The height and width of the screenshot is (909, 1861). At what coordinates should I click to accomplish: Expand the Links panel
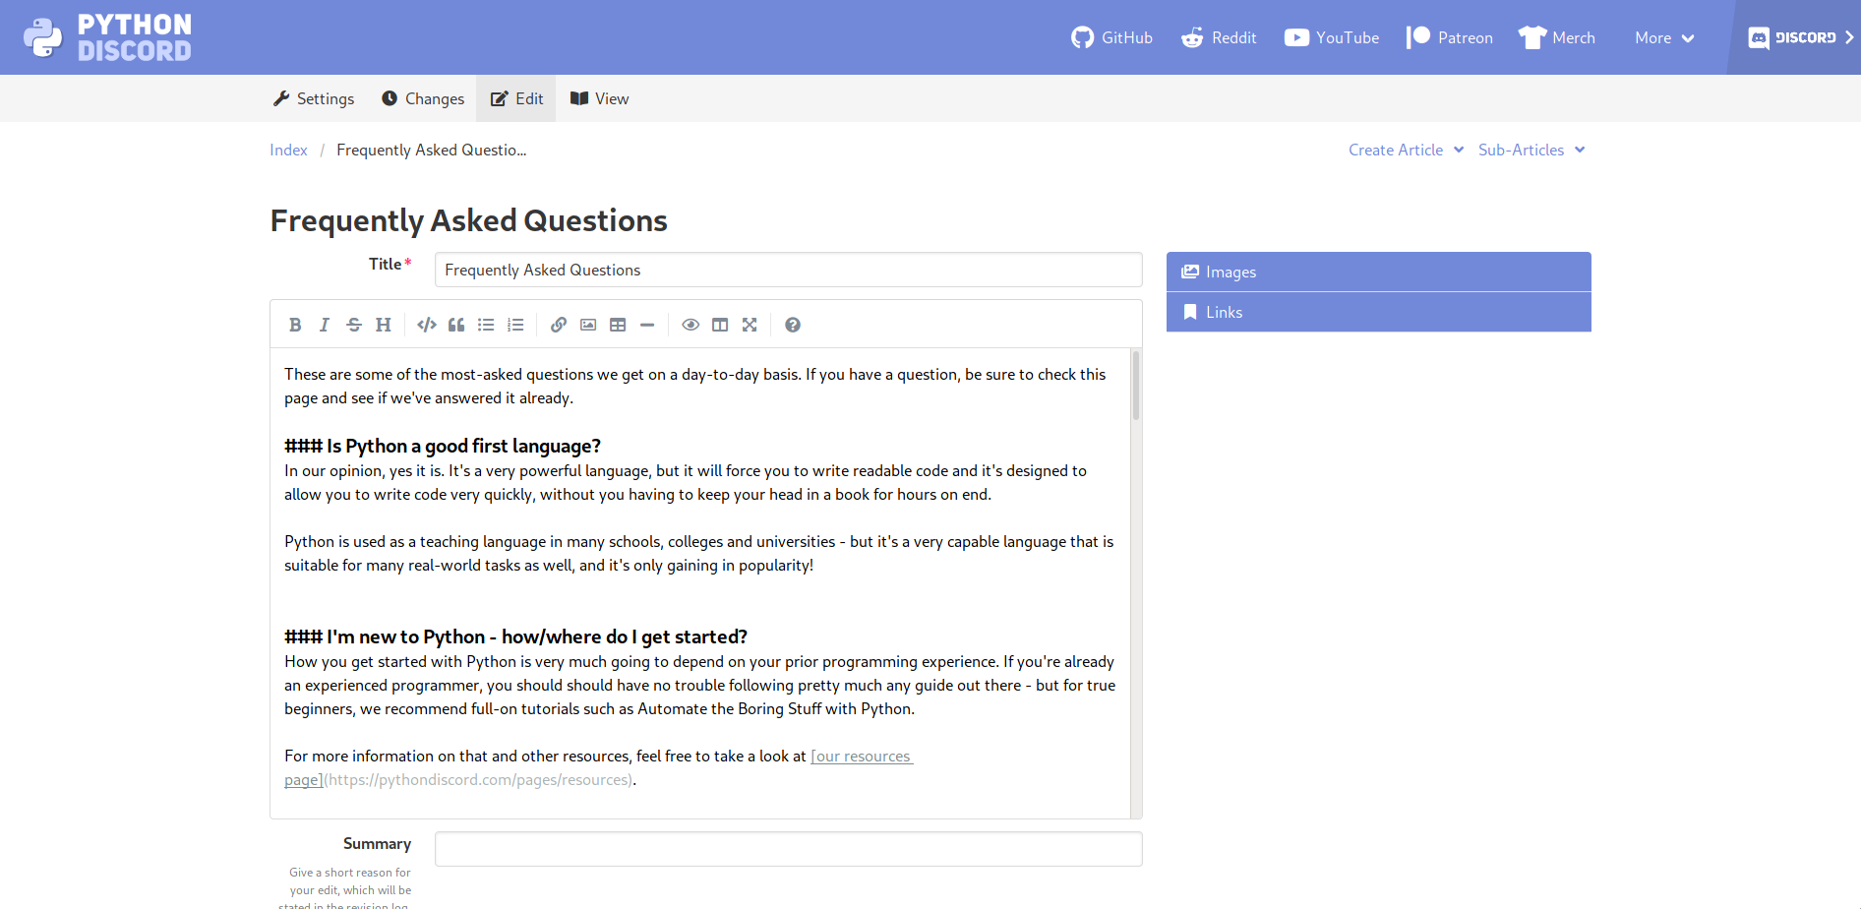pyautogui.click(x=1379, y=312)
